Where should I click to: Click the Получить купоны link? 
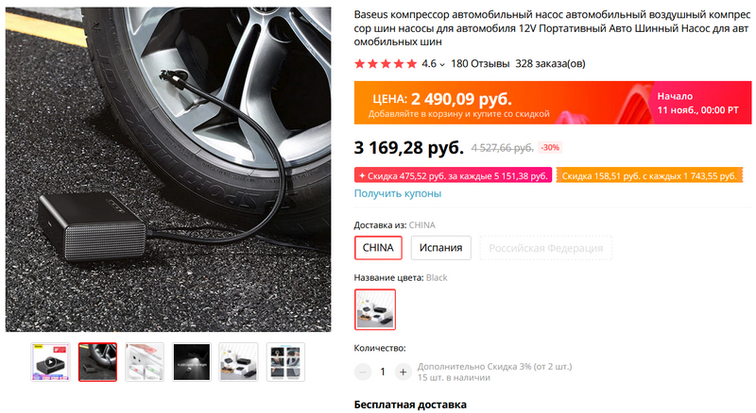coord(397,193)
